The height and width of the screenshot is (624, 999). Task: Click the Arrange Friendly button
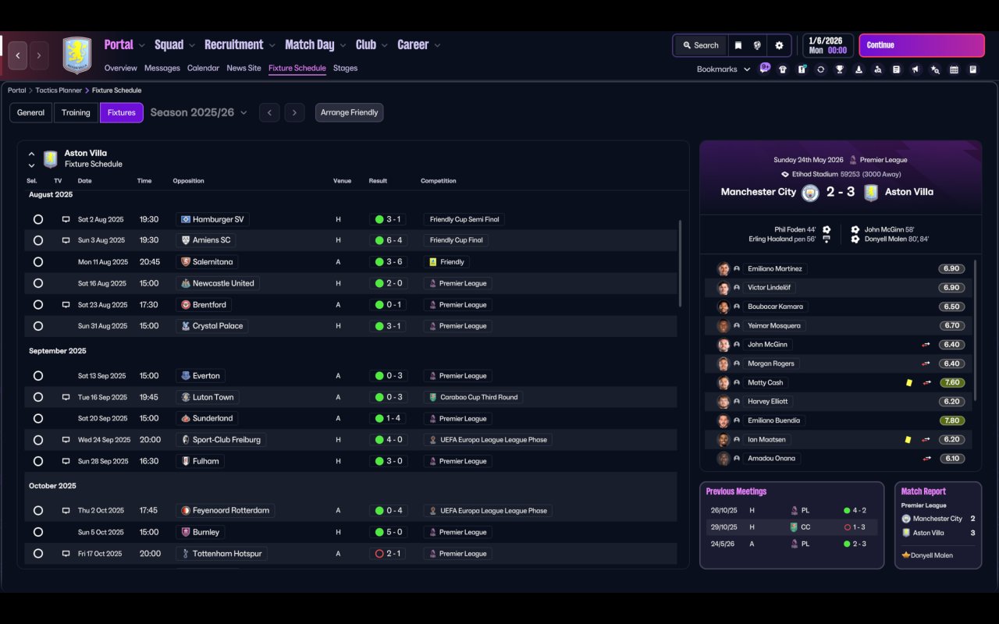point(349,112)
